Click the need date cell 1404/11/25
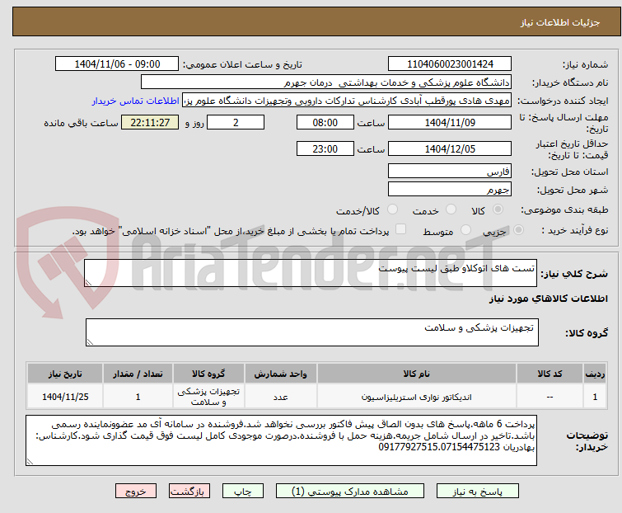The height and width of the screenshot is (513, 622). tap(65, 397)
